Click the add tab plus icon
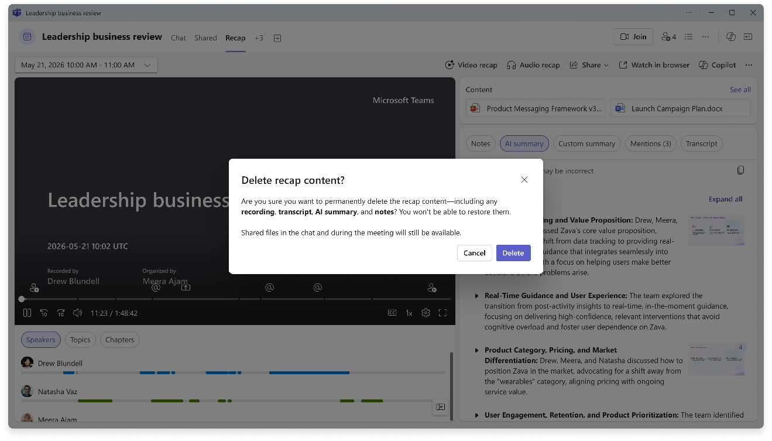Viewport: 772px width, 441px height. point(277,38)
